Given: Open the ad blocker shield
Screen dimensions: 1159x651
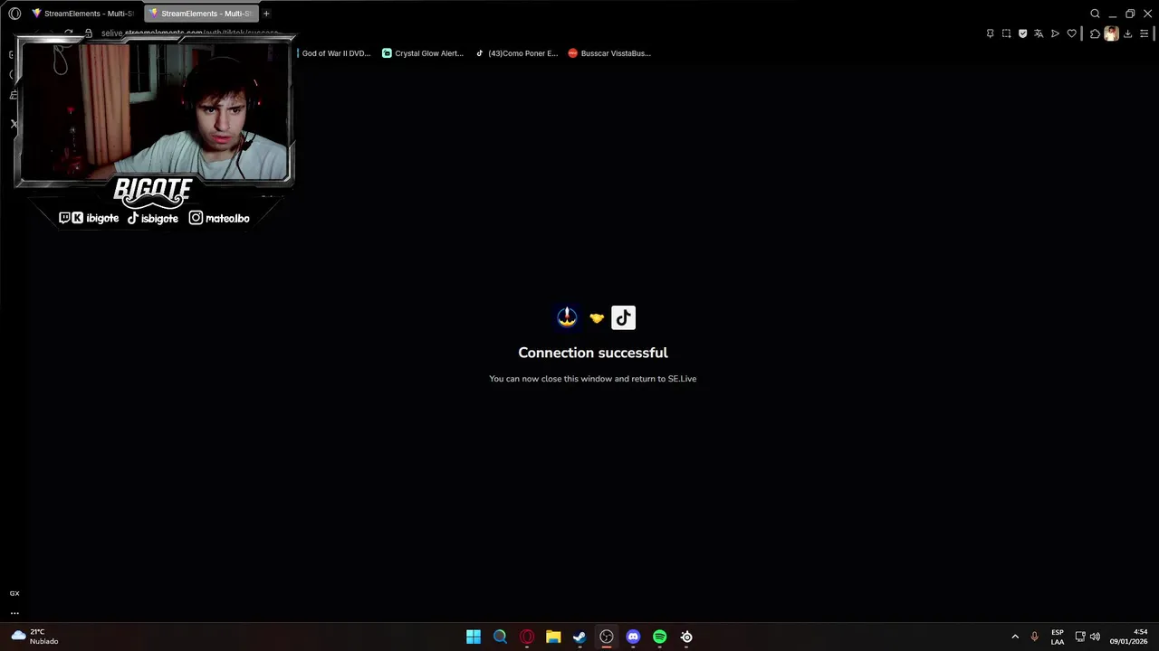Looking at the screenshot, I should (x=1022, y=33).
